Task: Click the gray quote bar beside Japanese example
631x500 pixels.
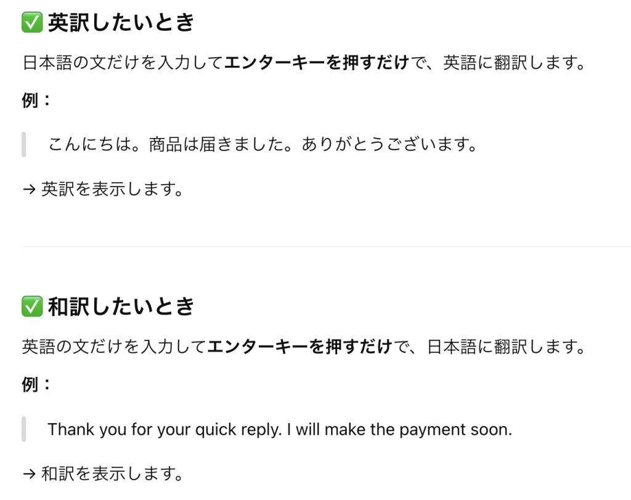Action: tap(24, 145)
